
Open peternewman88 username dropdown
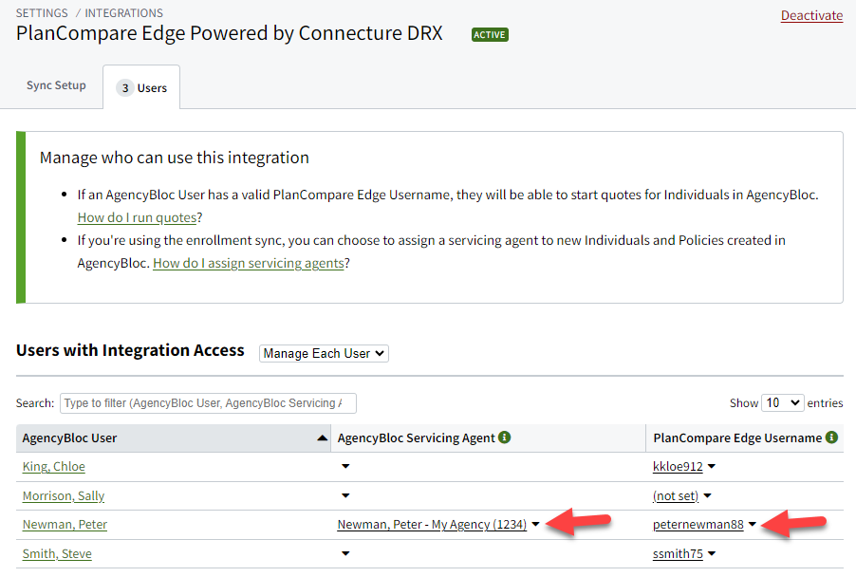pyautogui.click(x=753, y=524)
